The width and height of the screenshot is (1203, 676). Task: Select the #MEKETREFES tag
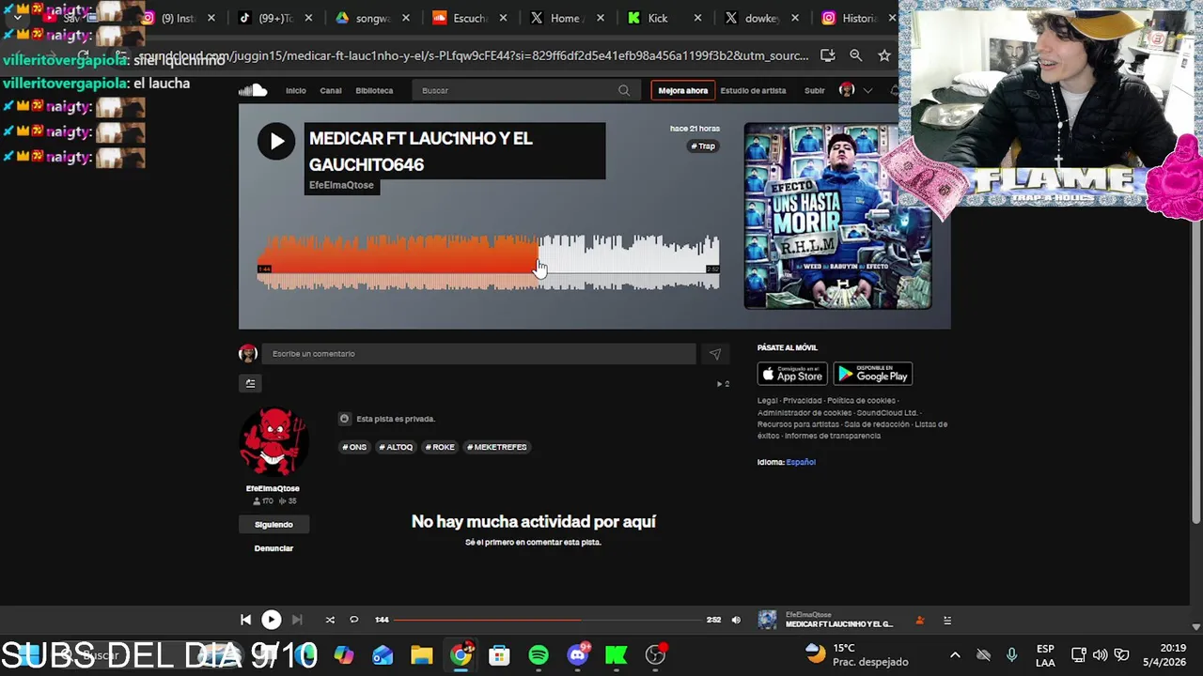coord(497,447)
